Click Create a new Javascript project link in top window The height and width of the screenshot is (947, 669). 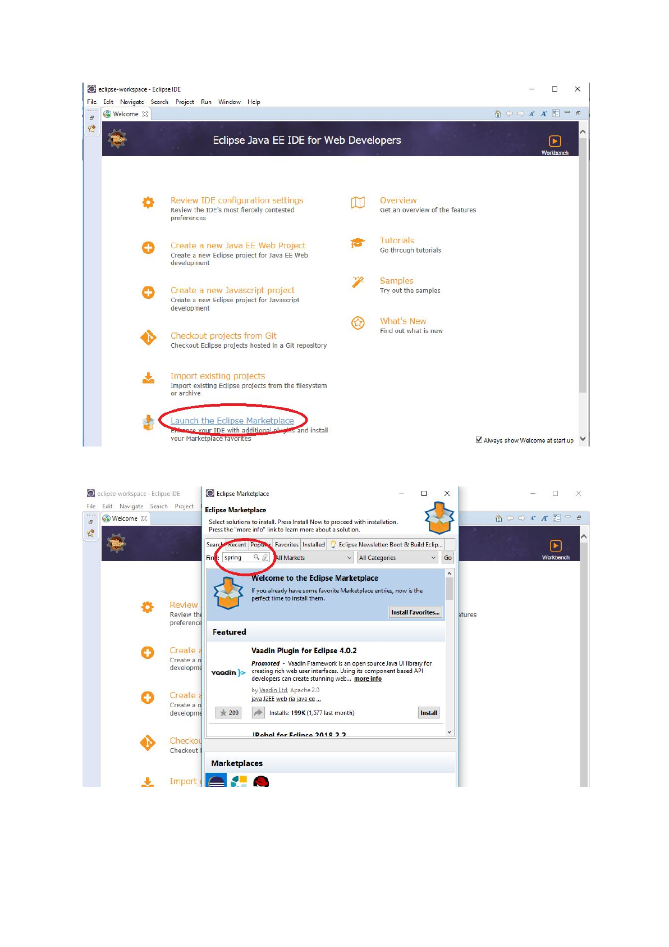click(232, 290)
